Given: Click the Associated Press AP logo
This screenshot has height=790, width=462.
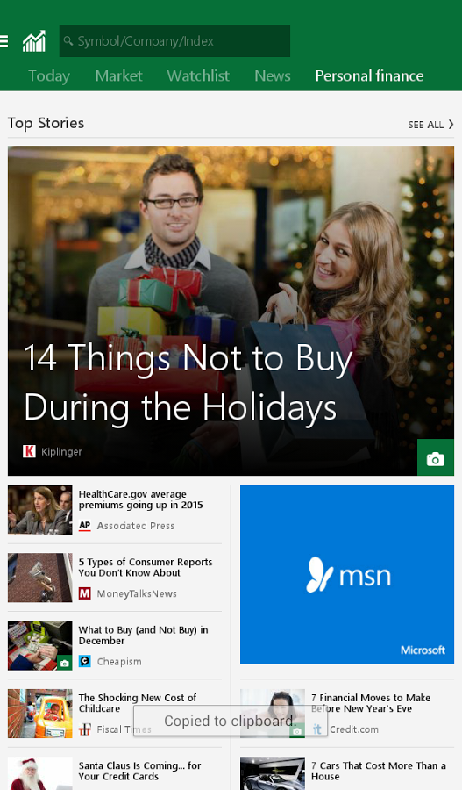Looking at the screenshot, I should [84, 526].
